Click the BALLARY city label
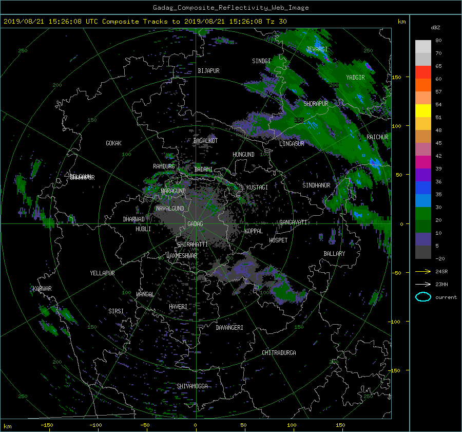The height and width of the screenshot is (432, 462). click(x=334, y=254)
